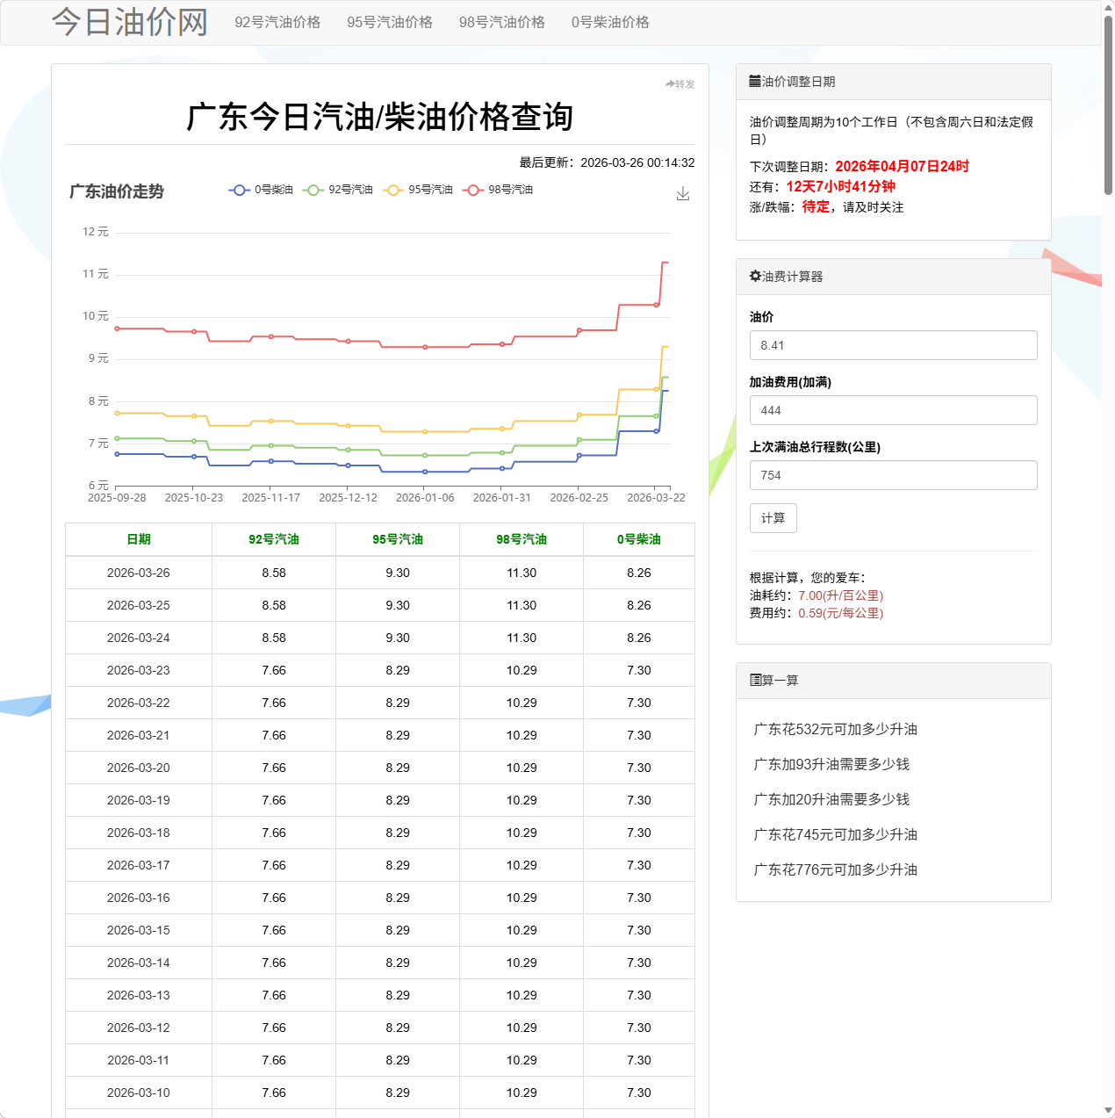Image resolution: width=1115 pixels, height=1118 pixels.
Task: Click the 广东加20升油需要多少钱 link
Action: click(831, 799)
